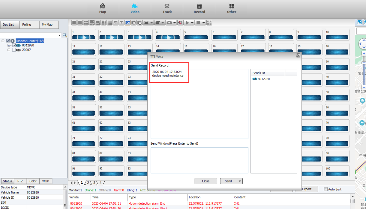Toggle fullscreen video view icon
366x209 pixels.
pos(209,23)
